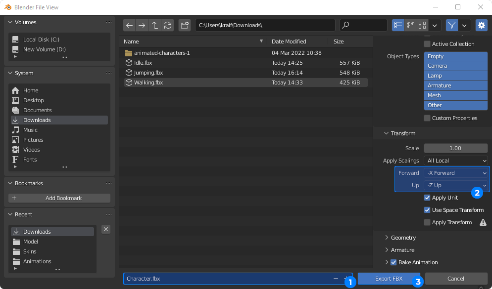Sort by Size column header
492x289 pixels.
point(350,41)
